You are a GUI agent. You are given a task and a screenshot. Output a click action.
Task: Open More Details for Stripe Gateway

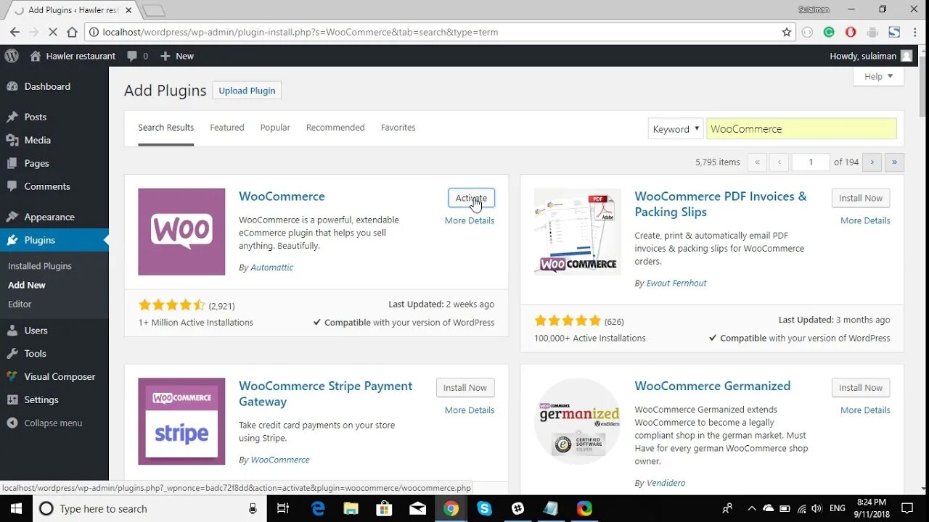tap(470, 410)
